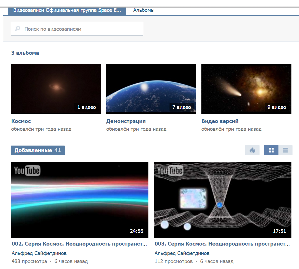Screen dimensions: 299x269
Task: Open the Альбомы tab
Action: tap(144, 10)
